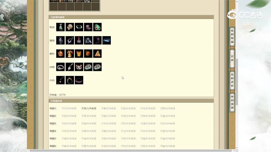Click the 天魁/0/未收录 entry in 等级6
The image size is (271, 152).
[168, 146]
